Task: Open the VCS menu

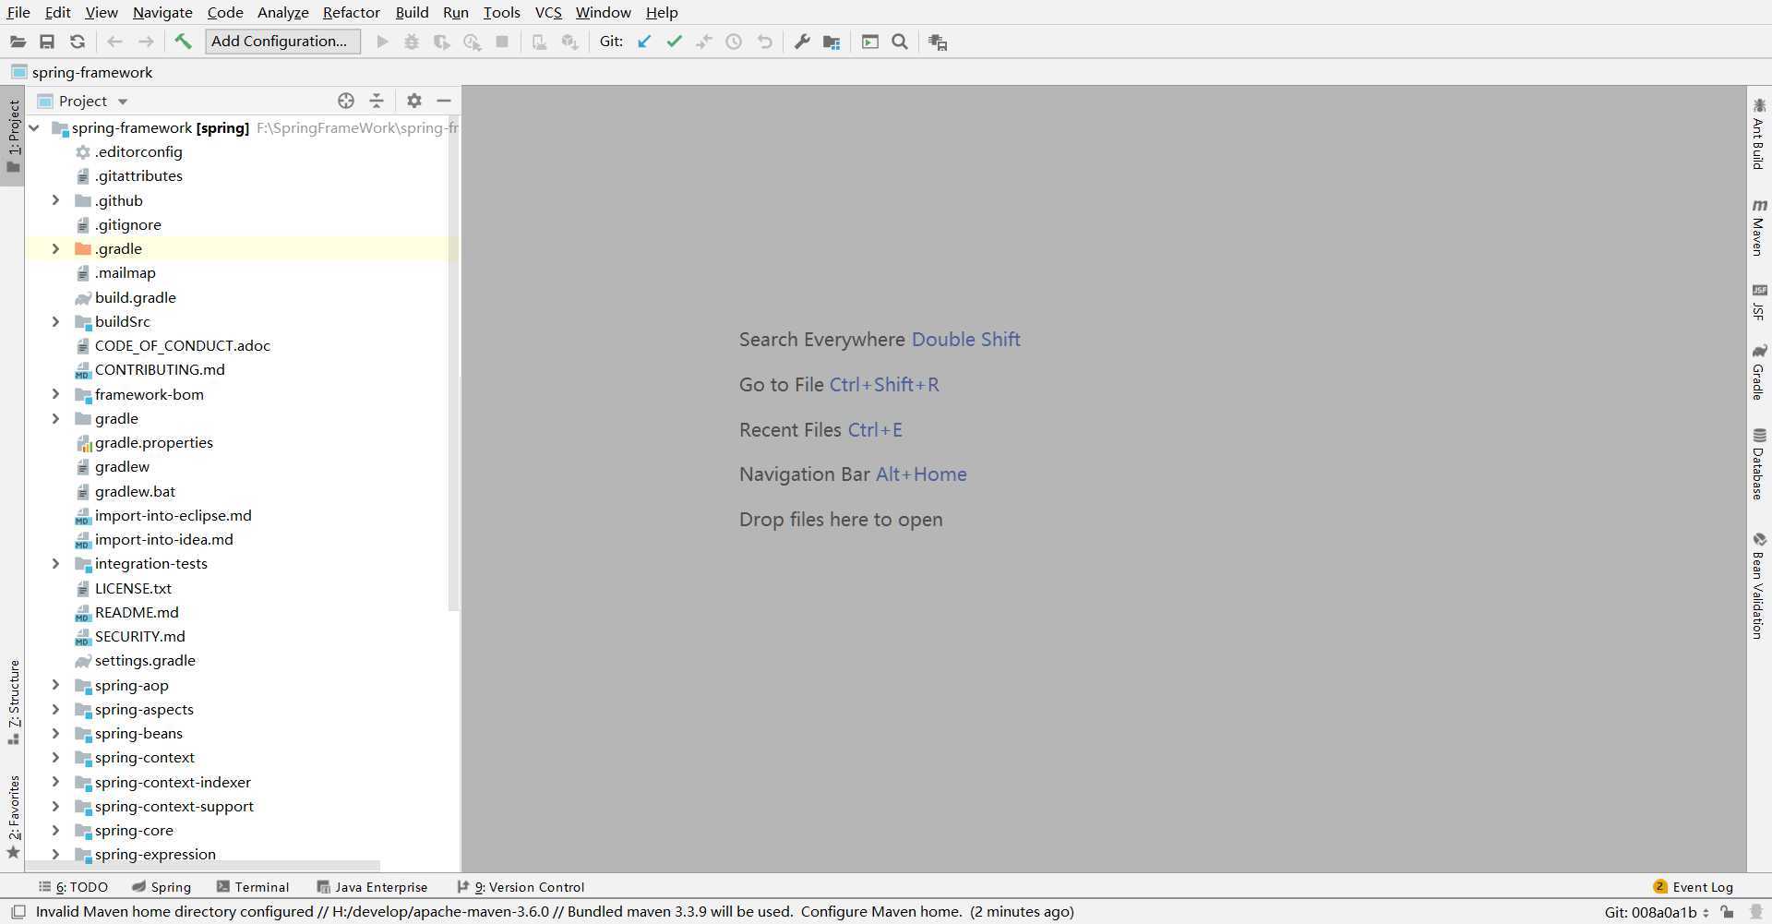Action: (548, 12)
